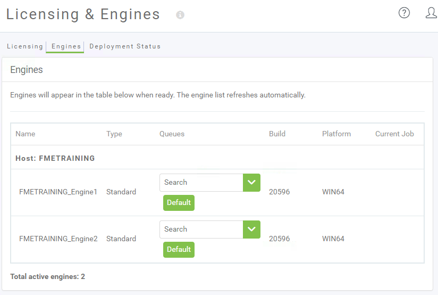Click the WIN64 platform for FMETRAINING_Engine2

point(333,239)
